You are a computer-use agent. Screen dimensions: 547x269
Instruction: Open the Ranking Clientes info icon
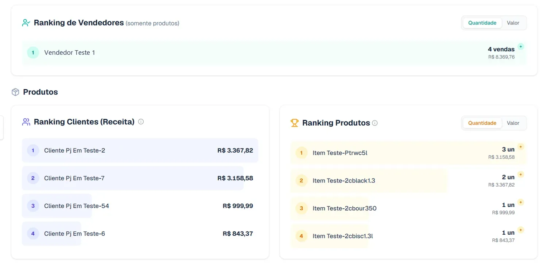click(141, 122)
